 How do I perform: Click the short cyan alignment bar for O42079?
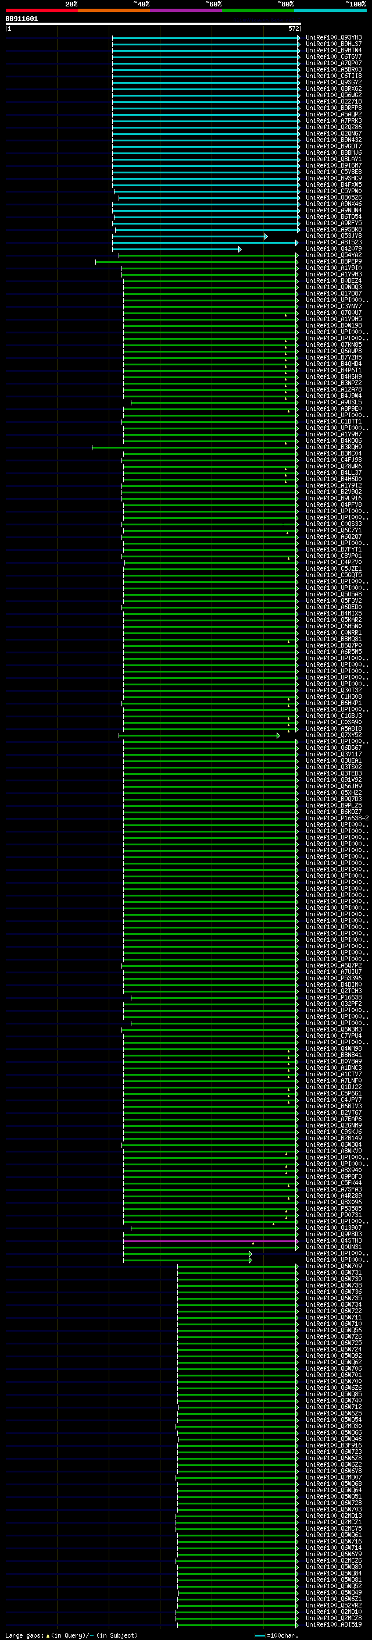click(x=177, y=249)
